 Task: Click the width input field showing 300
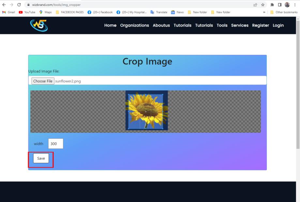(x=56, y=144)
